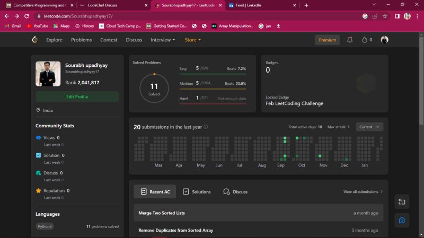Open the Array Manipulation bookmark
This screenshot has width=424, height=238.
[x=233, y=26]
